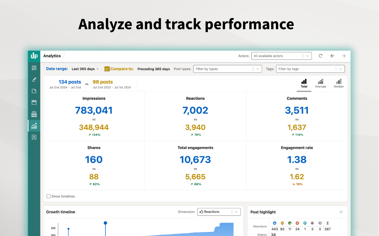The width and height of the screenshot is (379, 236).
Task: Switch to the Total tab
Action: [x=304, y=83]
